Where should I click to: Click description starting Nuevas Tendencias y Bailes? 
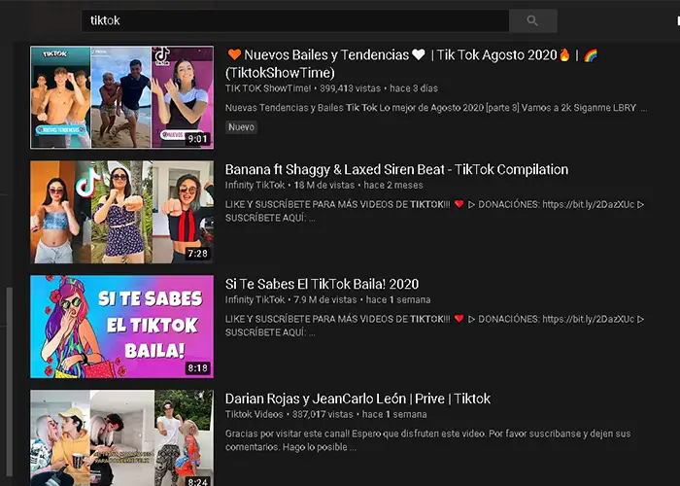pyautogui.click(x=436, y=108)
